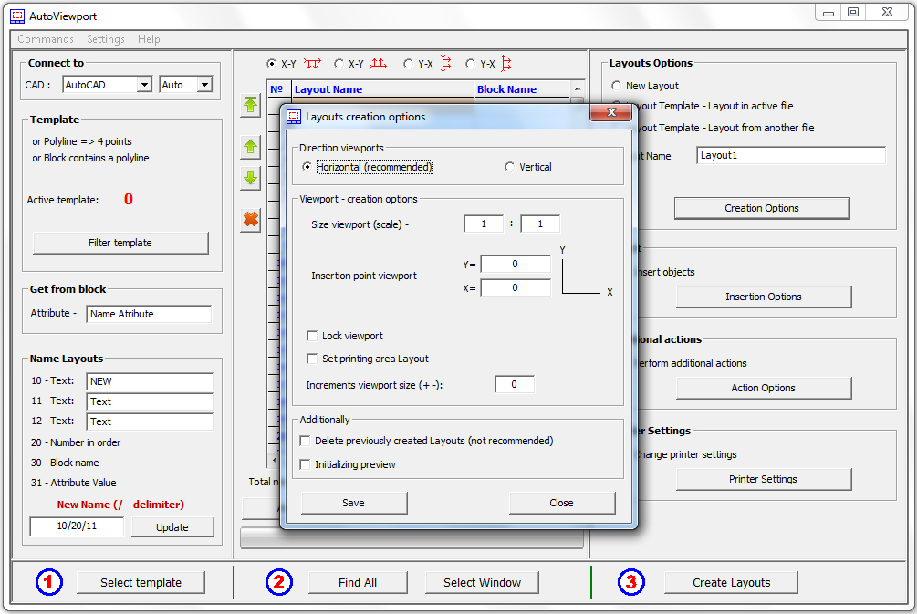Image resolution: width=917 pixels, height=614 pixels.
Task: Click the green move down arrow icon
Action: (x=251, y=178)
